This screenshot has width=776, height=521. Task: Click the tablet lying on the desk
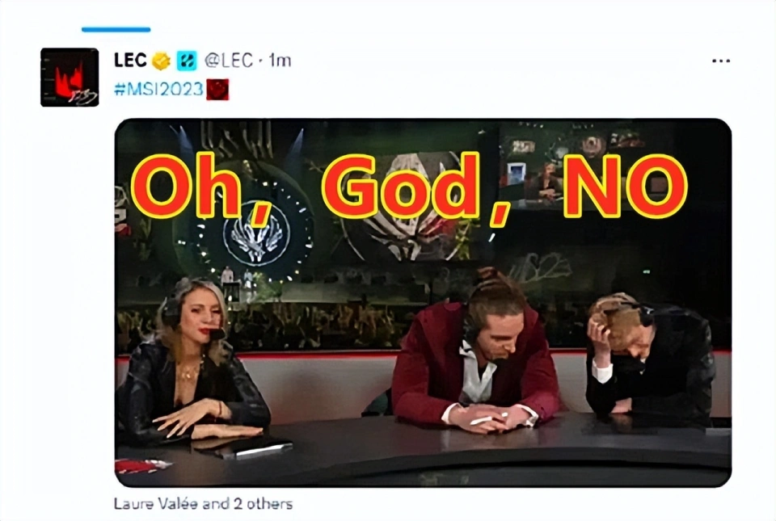242,447
